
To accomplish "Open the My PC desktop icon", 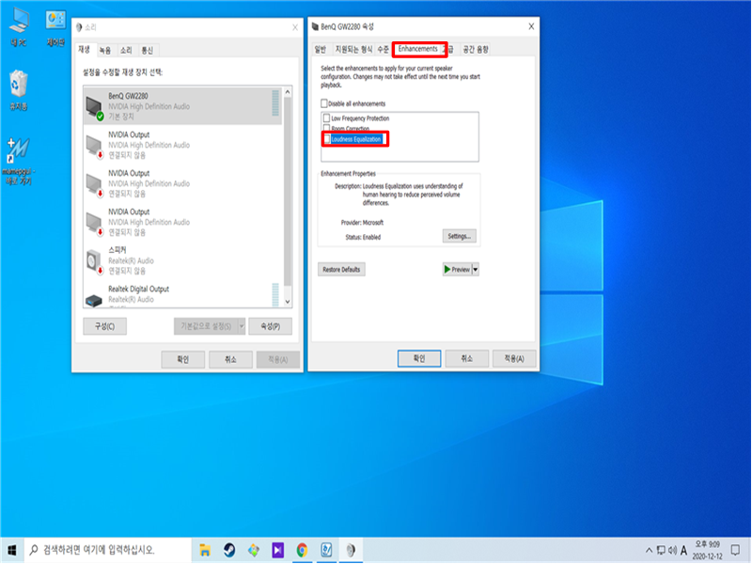I will click(19, 27).
